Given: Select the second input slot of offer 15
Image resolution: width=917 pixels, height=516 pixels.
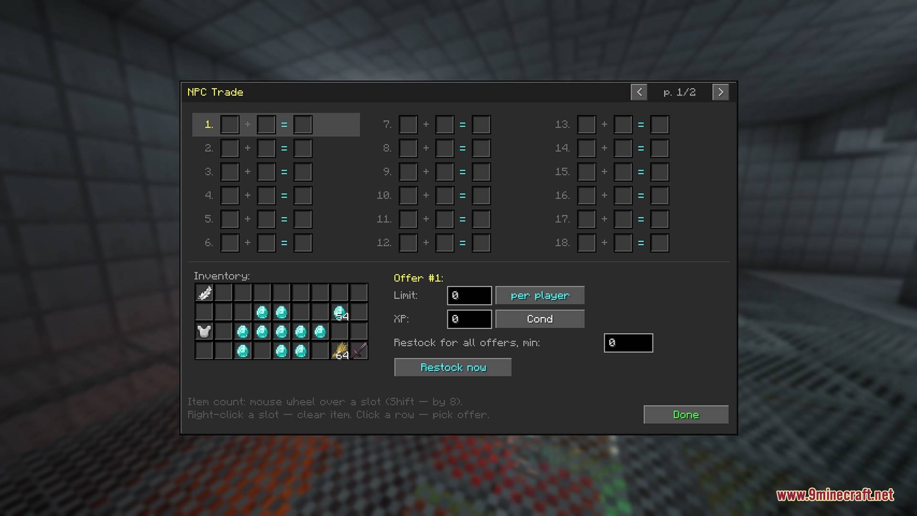Looking at the screenshot, I should coord(623,172).
